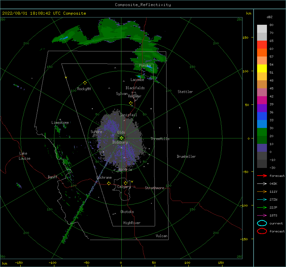Click the HighRiver label
This screenshot has width=286, height=267.
tap(132, 223)
